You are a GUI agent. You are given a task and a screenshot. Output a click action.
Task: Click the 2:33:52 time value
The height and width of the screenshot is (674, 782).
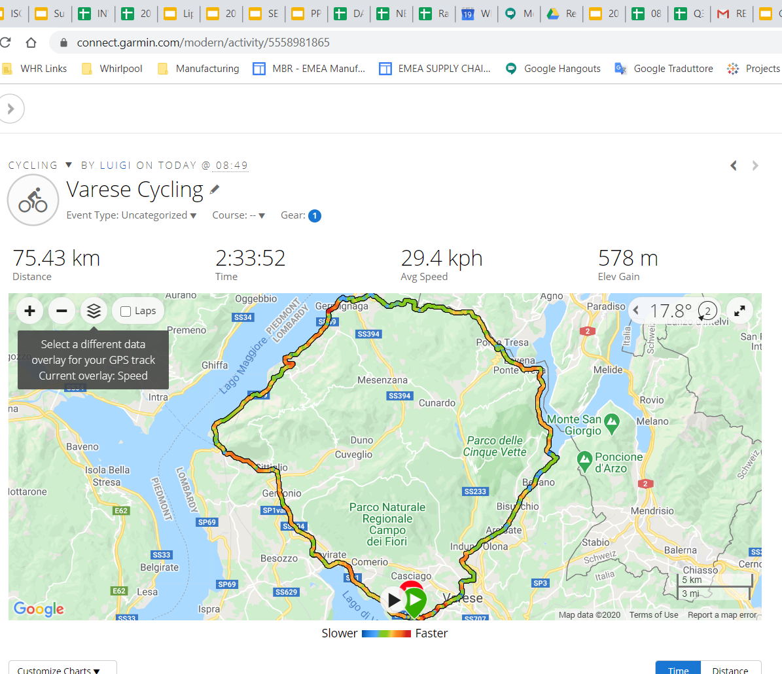coord(251,258)
